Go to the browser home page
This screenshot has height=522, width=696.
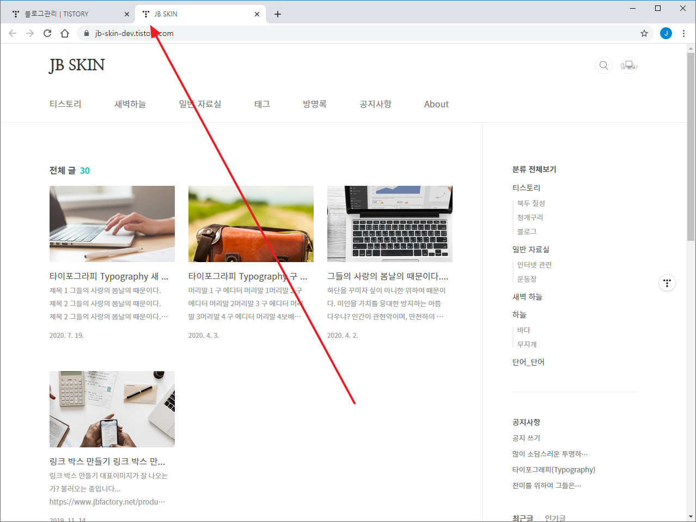(x=65, y=33)
